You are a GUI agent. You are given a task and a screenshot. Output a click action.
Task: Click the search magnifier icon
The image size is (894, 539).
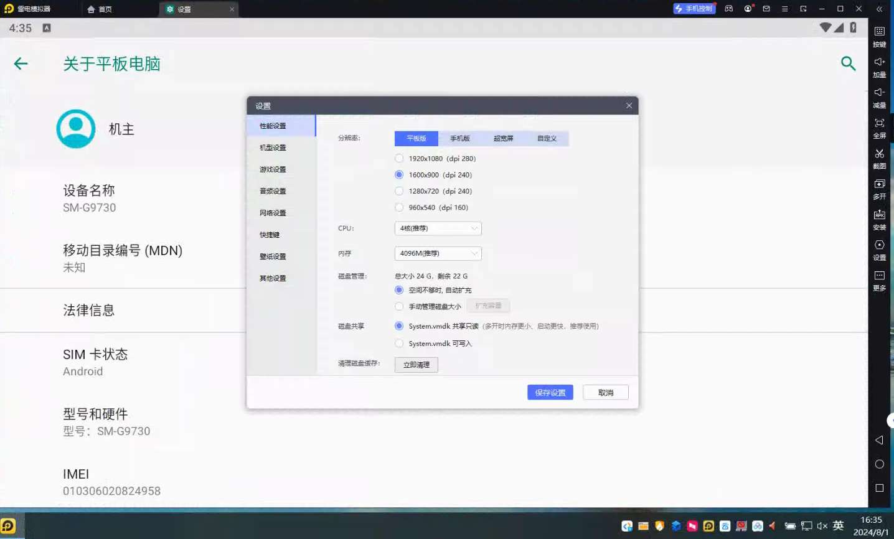coord(848,63)
